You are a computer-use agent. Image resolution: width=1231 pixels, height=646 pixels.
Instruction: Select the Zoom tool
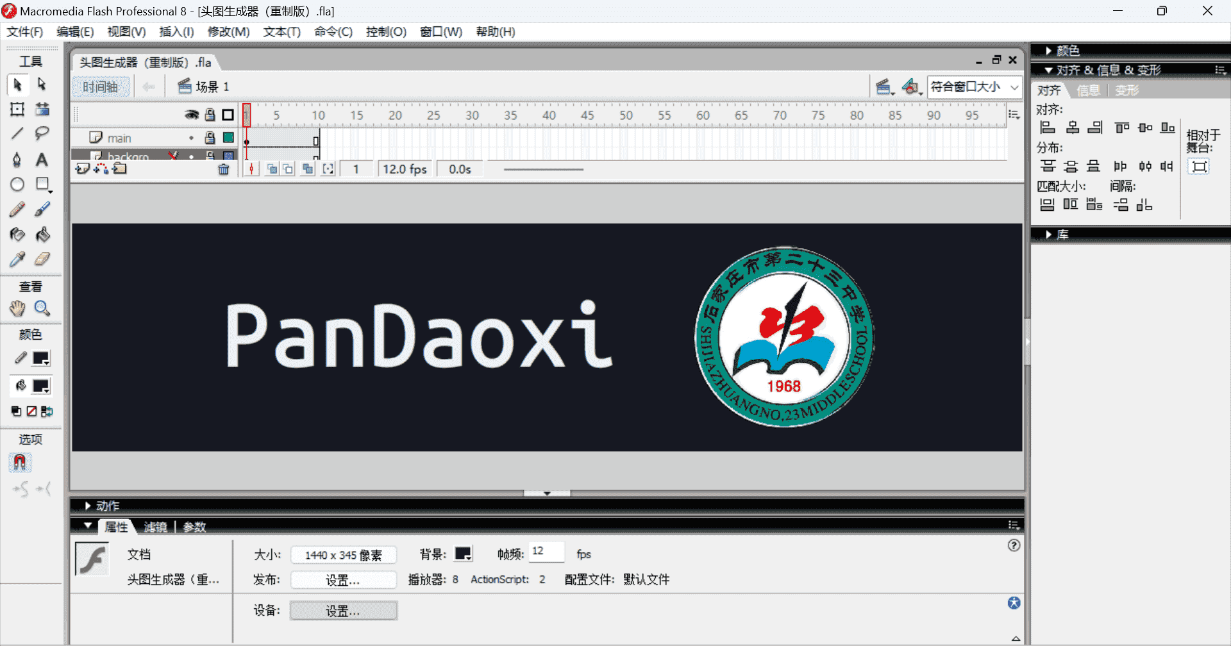42,308
